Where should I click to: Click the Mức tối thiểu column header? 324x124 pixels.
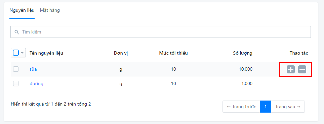click(x=173, y=53)
